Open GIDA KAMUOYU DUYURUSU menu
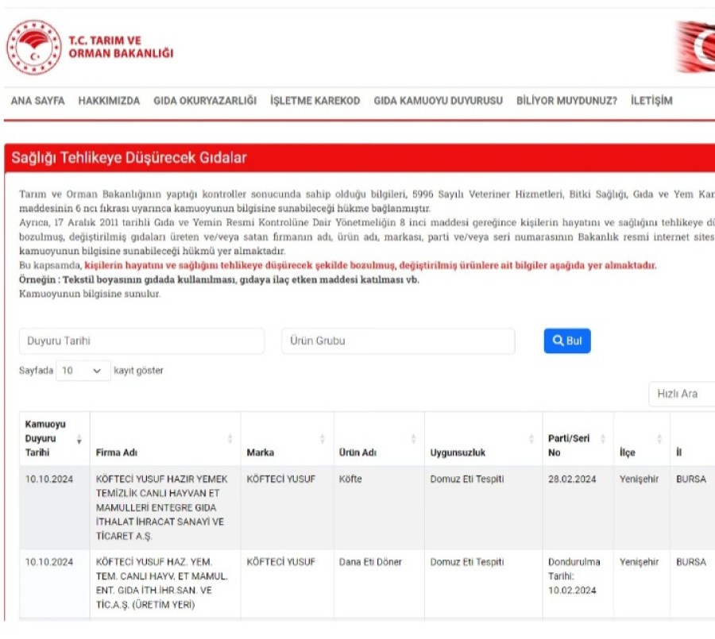 [x=439, y=101]
